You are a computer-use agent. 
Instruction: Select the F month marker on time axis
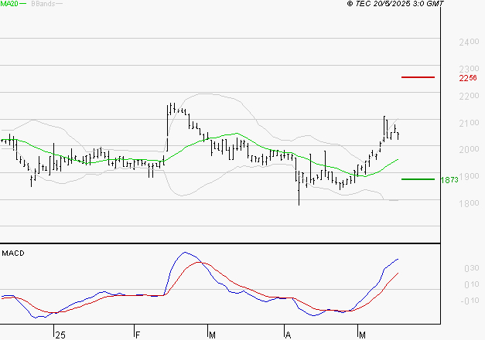click(138, 334)
